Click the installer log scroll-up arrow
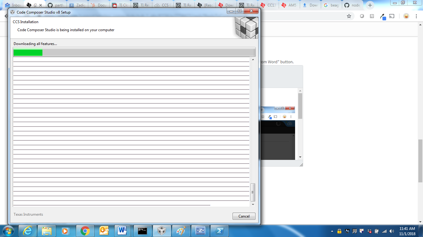Screen dimensions: 423x237 pyautogui.click(x=253, y=60)
